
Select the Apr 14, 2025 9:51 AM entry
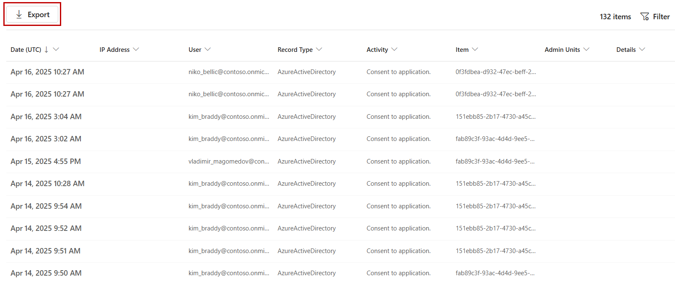click(x=45, y=251)
